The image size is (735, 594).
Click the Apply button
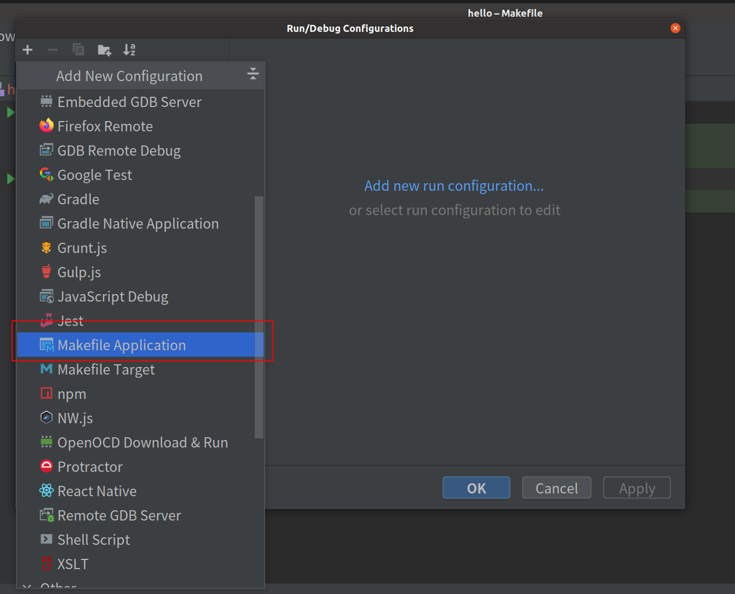coord(637,488)
